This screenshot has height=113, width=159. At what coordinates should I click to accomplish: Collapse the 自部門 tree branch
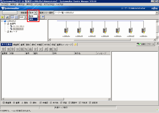coord(5,24)
